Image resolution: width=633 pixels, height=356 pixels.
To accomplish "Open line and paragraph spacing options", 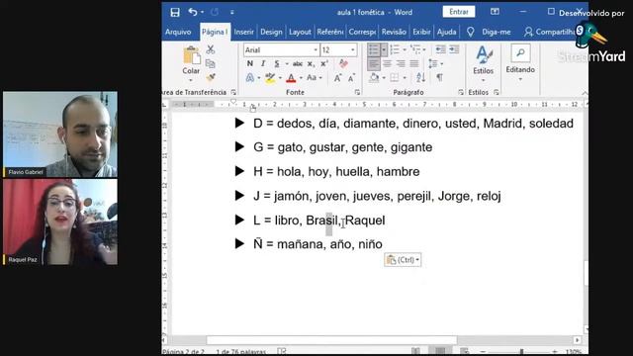I will 433,63.
